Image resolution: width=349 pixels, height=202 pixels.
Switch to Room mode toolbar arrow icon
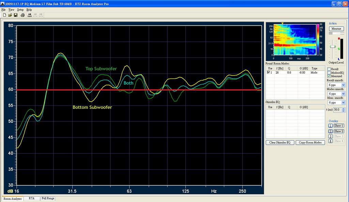tap(30, 15)
